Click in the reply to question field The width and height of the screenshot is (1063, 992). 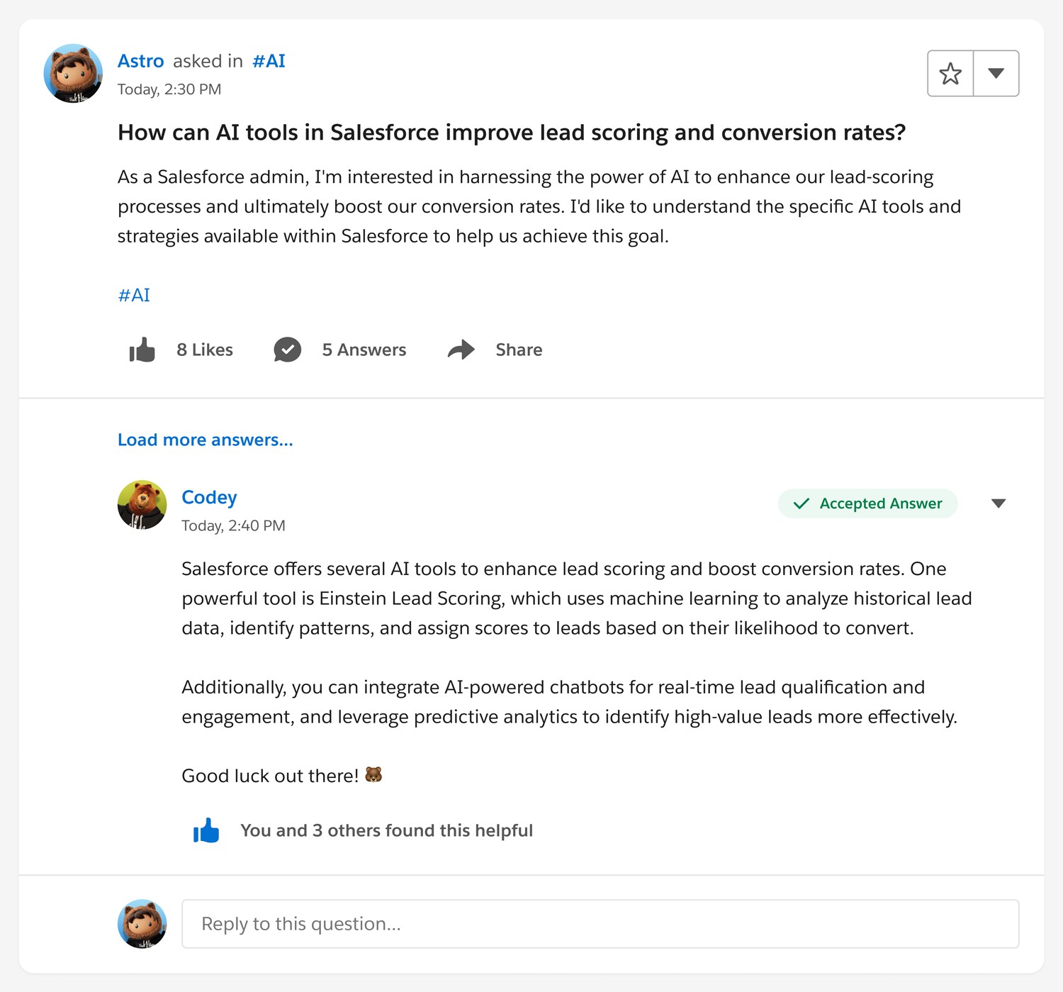click(600, 924)
